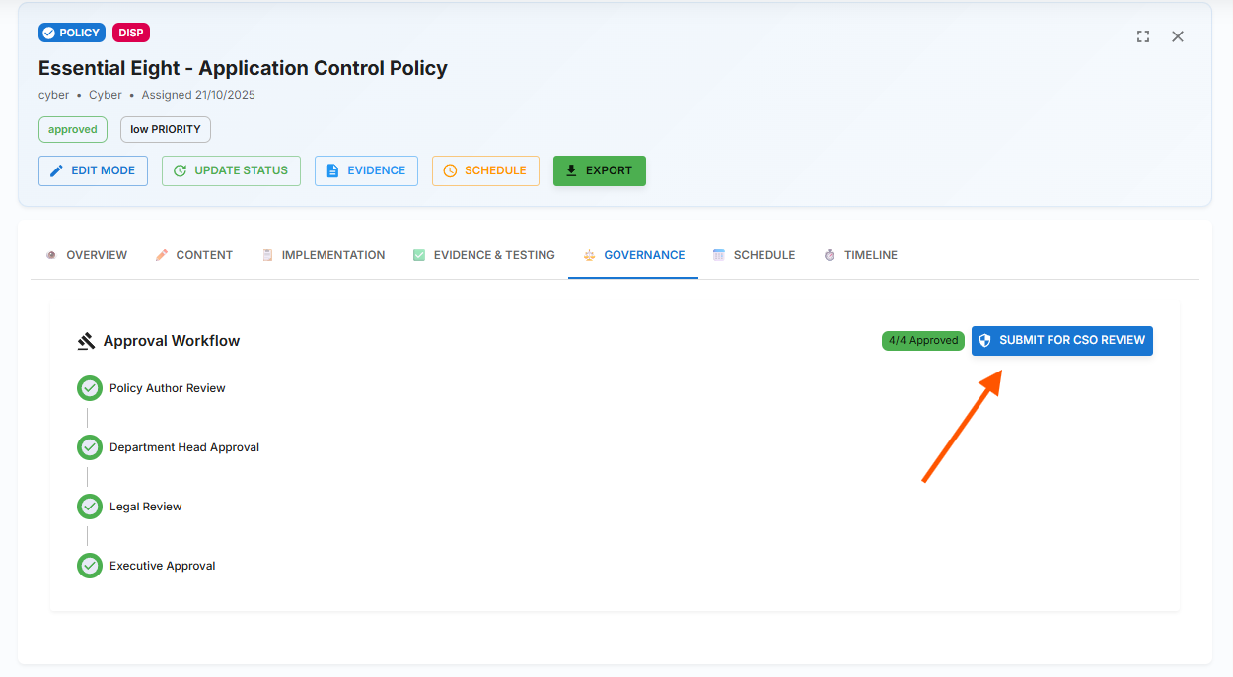Open the Evidence & Testing tab
This screenshot has width=1233, height=677.
click(x=483, y=255)
